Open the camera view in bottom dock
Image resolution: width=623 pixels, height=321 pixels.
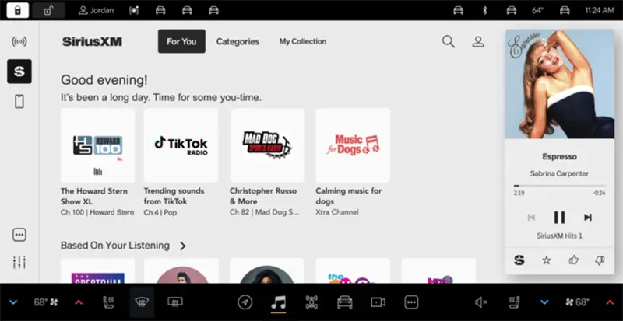(x=378, y=302)
